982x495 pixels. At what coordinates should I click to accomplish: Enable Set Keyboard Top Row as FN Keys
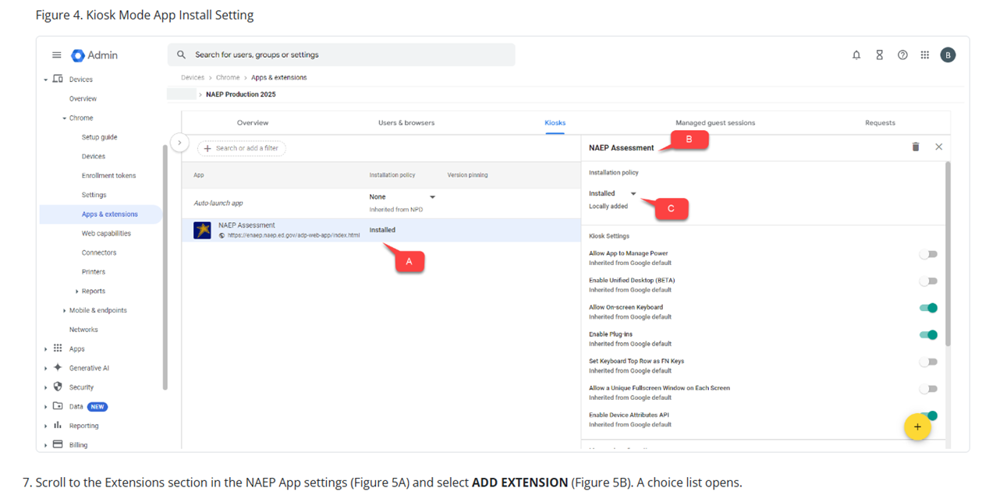tap(927, 362)
